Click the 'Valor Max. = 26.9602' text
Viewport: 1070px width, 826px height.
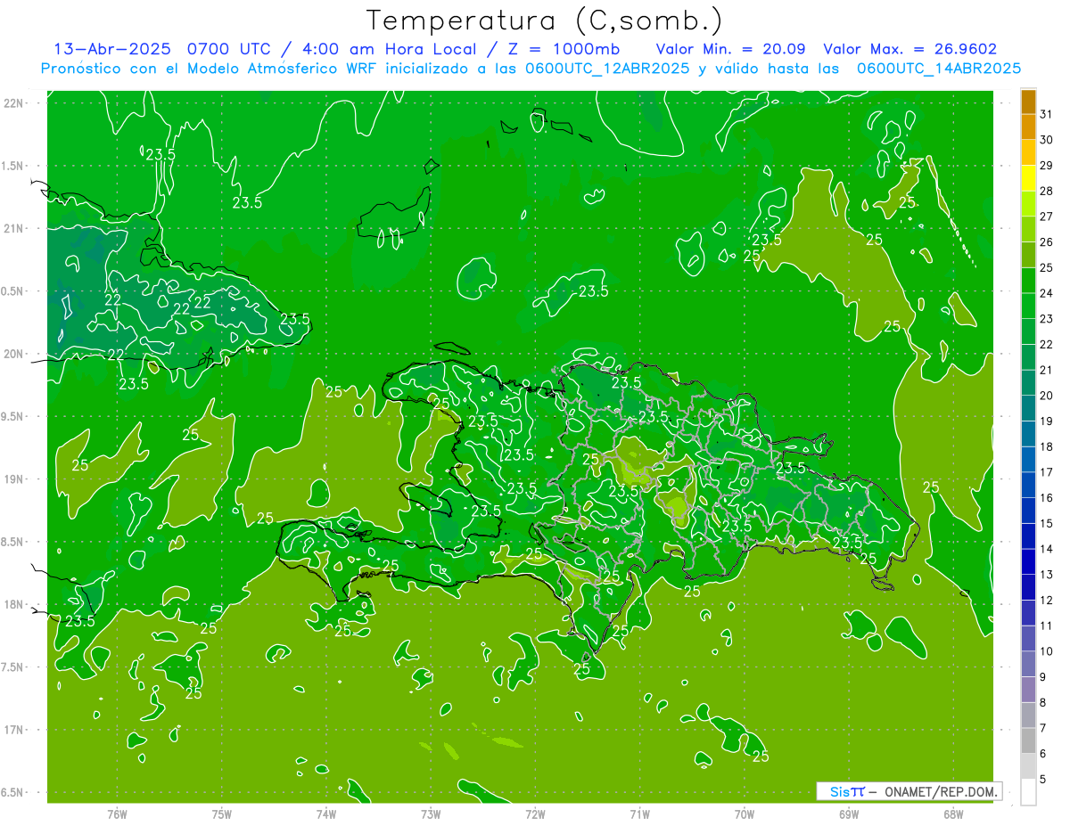[x=910, y=49]
